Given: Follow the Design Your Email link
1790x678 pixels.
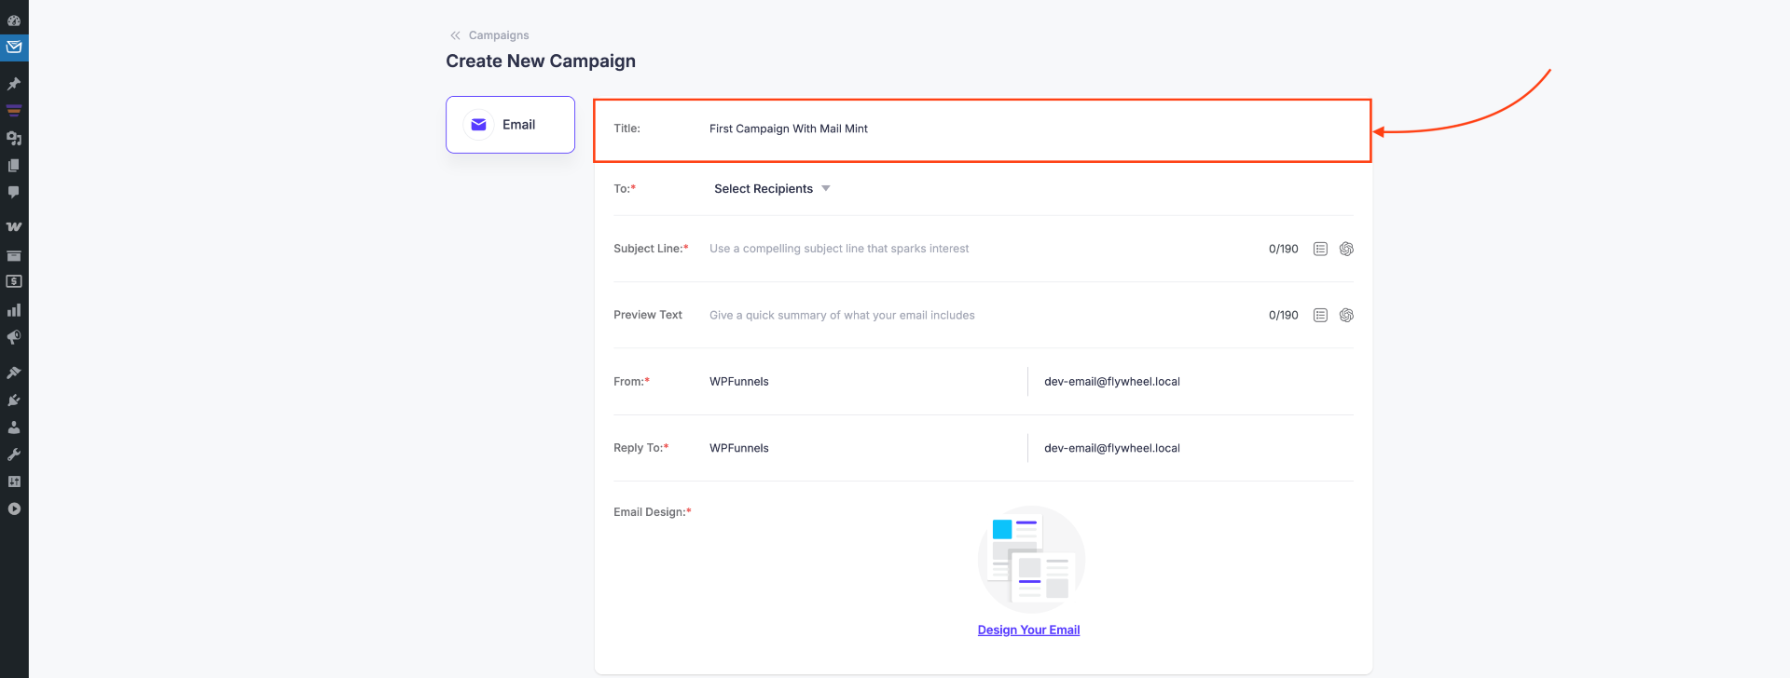Looking at the screenshot, I should click(1028, 630).
